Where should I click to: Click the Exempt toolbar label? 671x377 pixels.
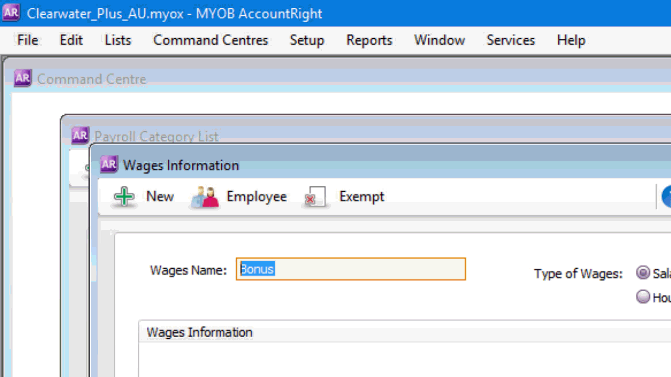tap(362, 196)
